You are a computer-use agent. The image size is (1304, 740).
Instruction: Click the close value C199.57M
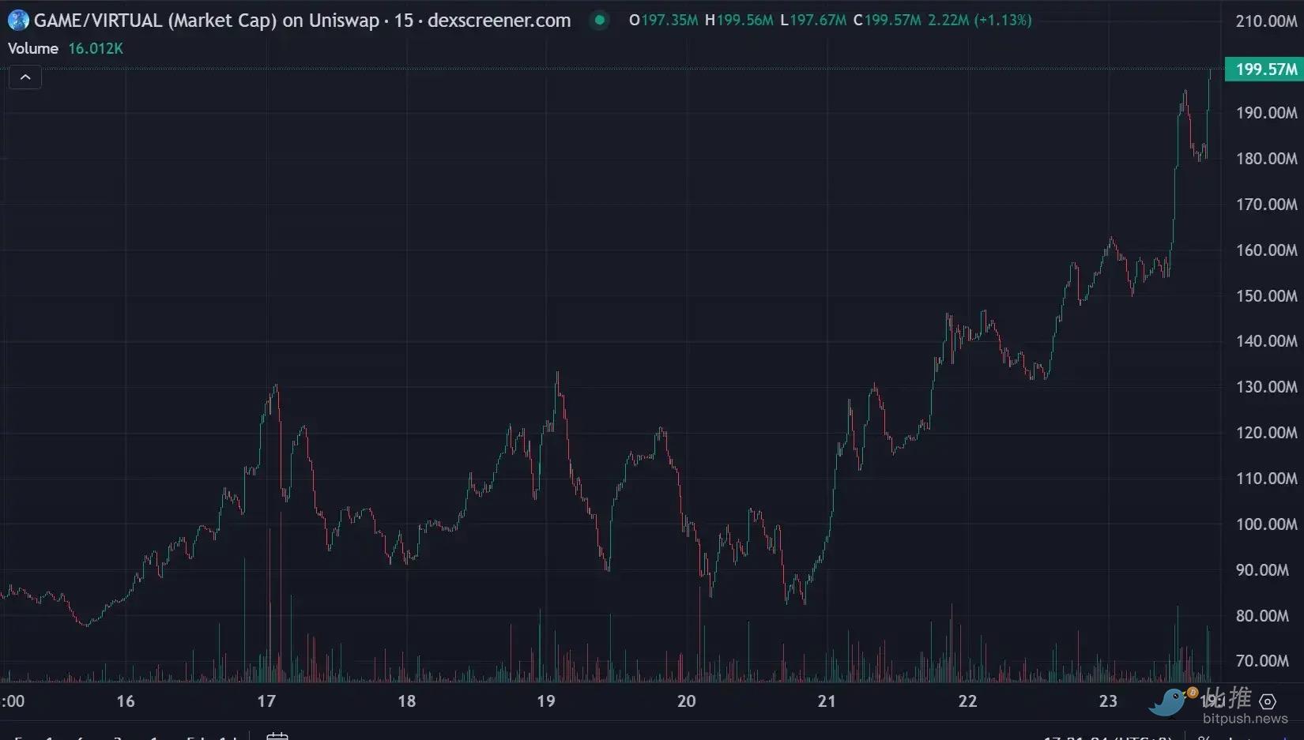pos(888,21)
